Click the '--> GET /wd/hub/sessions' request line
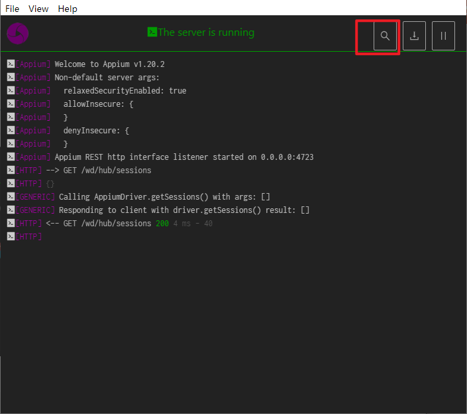467x414 pixels. click(x=99, y=171)
